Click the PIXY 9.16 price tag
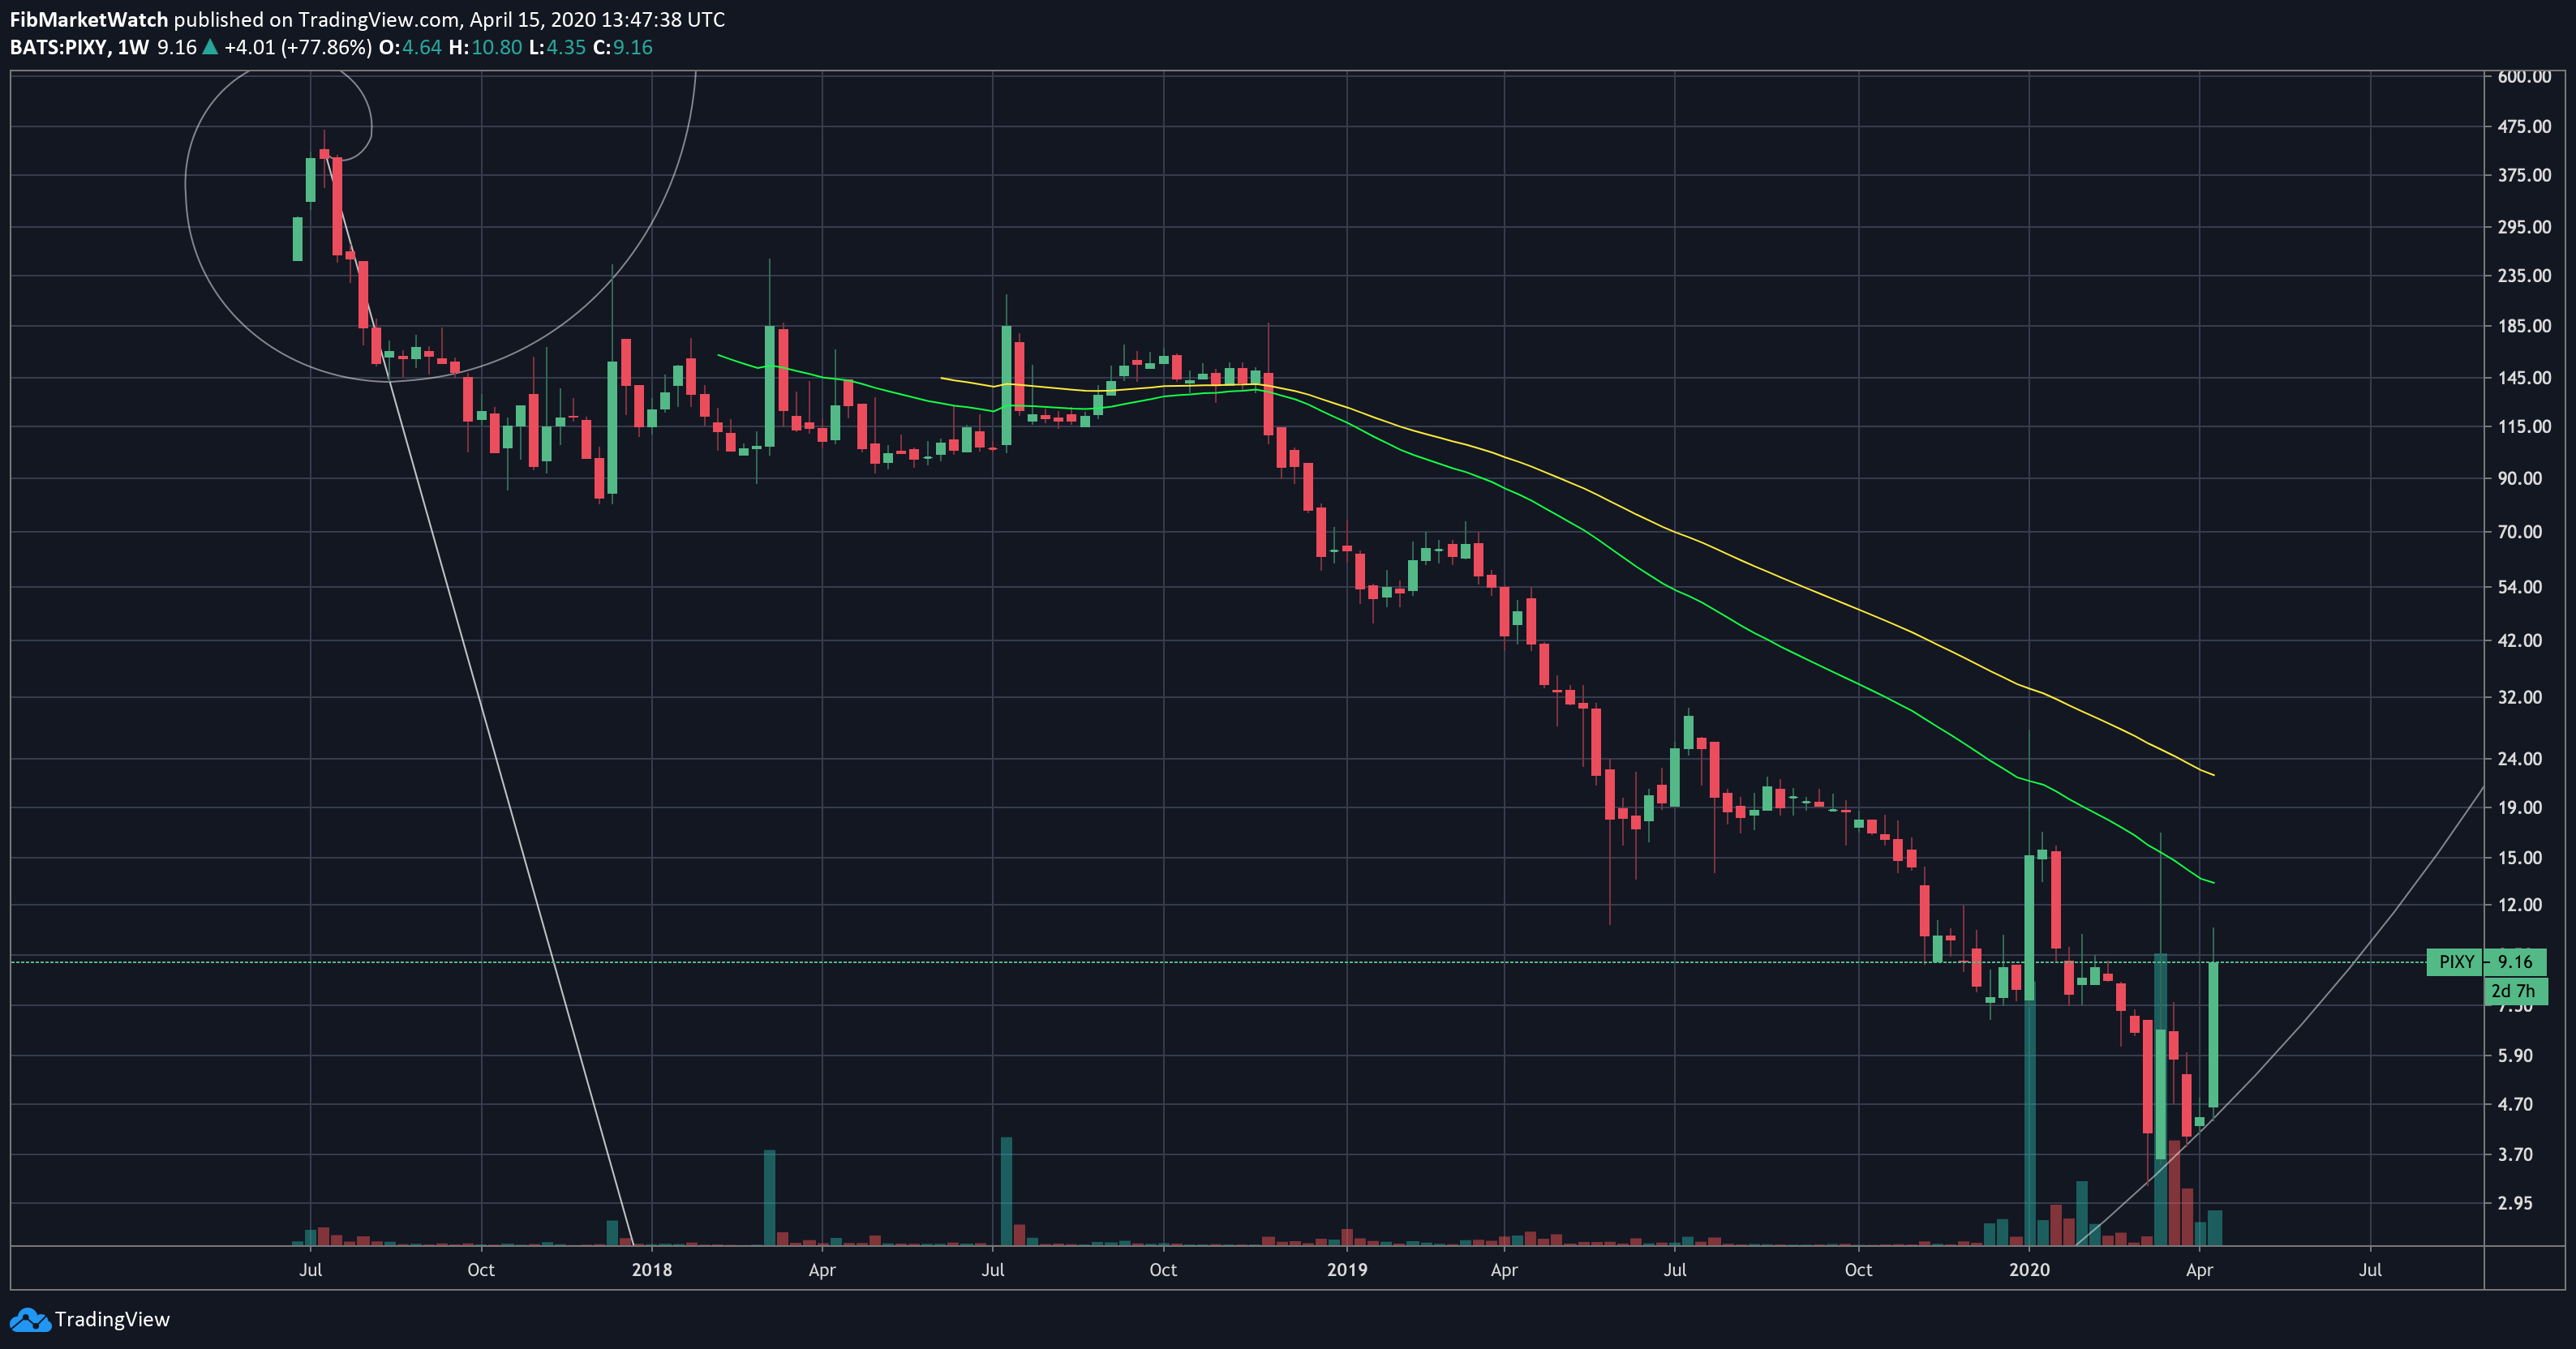Screen dimensions: 2576x1349 [2486, 962]
